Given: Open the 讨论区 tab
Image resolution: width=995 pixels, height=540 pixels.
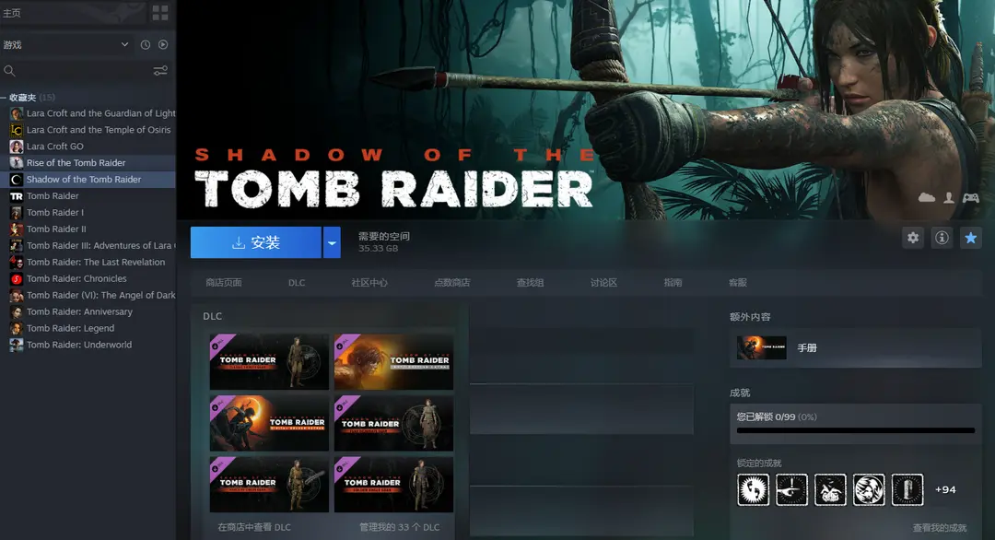Looking at the screenshot, I should (603, 282).
